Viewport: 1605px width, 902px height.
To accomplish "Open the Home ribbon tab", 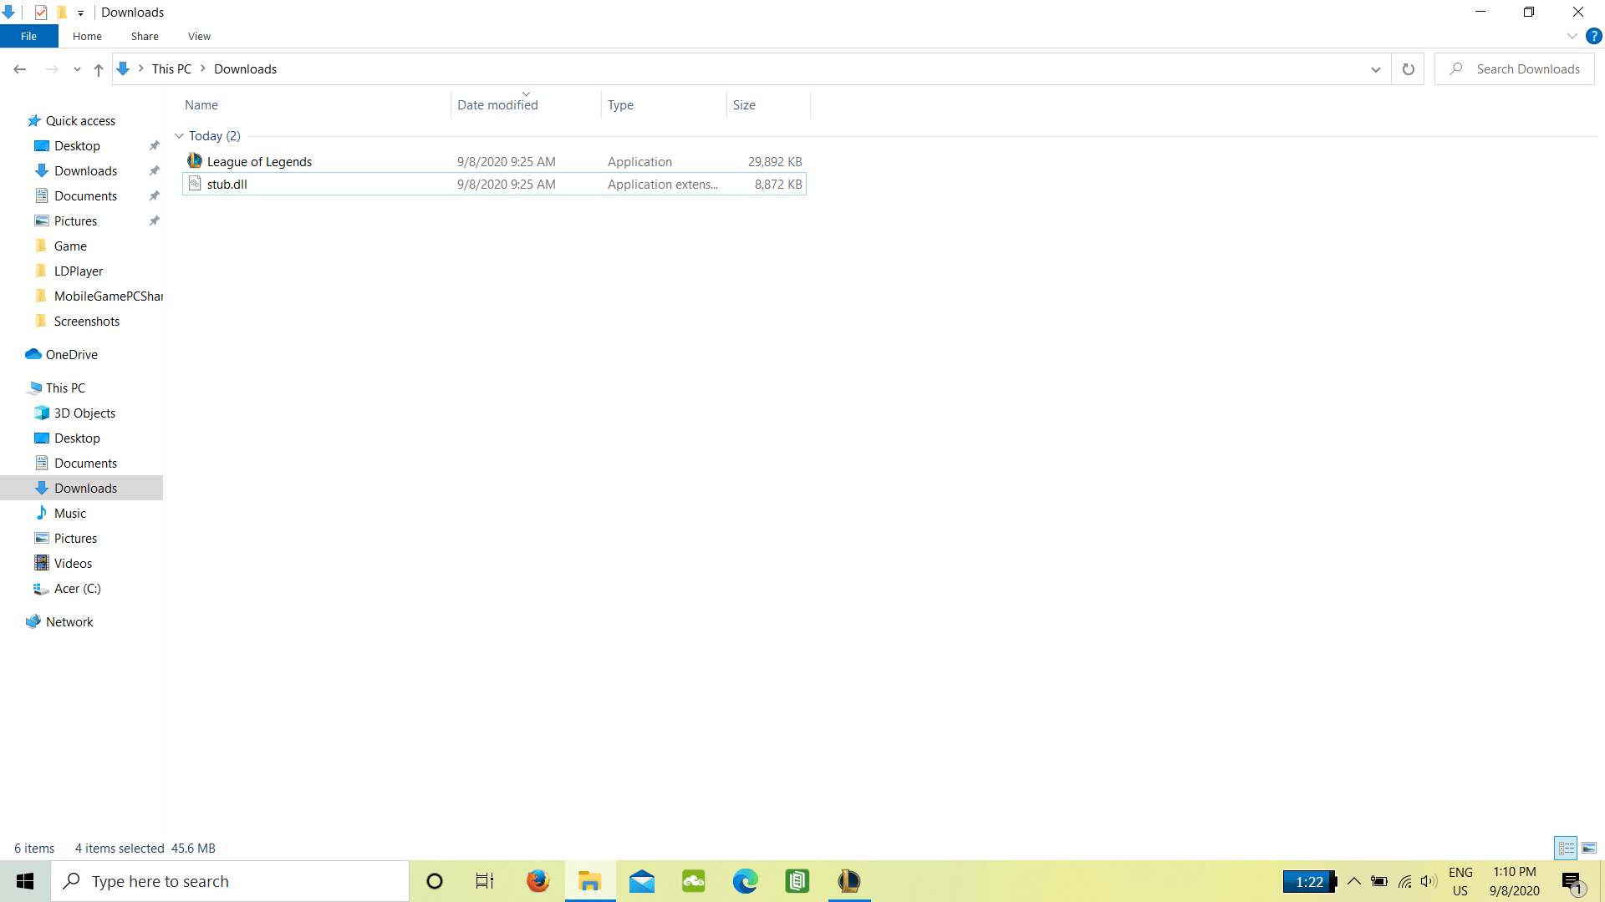I will (x=87, y=36).
